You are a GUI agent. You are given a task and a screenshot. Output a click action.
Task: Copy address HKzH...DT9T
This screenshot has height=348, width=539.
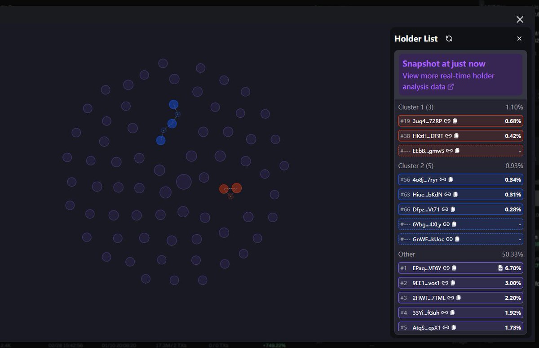tap(456, 136)
